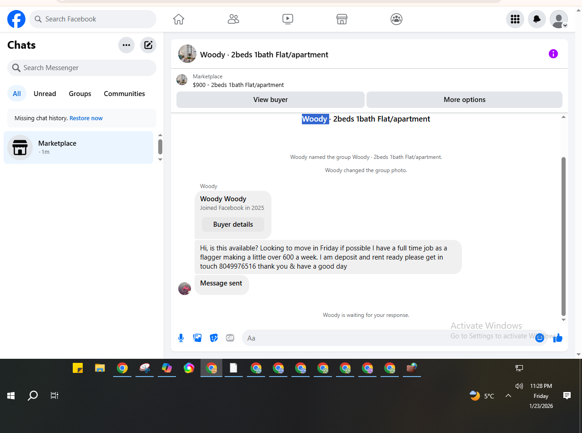
Task: Start a new message with compose icon
Action: 148,45
